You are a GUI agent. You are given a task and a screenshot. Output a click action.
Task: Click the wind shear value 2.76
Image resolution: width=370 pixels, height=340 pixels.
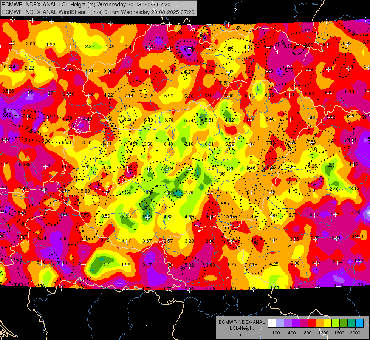pyautogui.click(x=189, y=192)
